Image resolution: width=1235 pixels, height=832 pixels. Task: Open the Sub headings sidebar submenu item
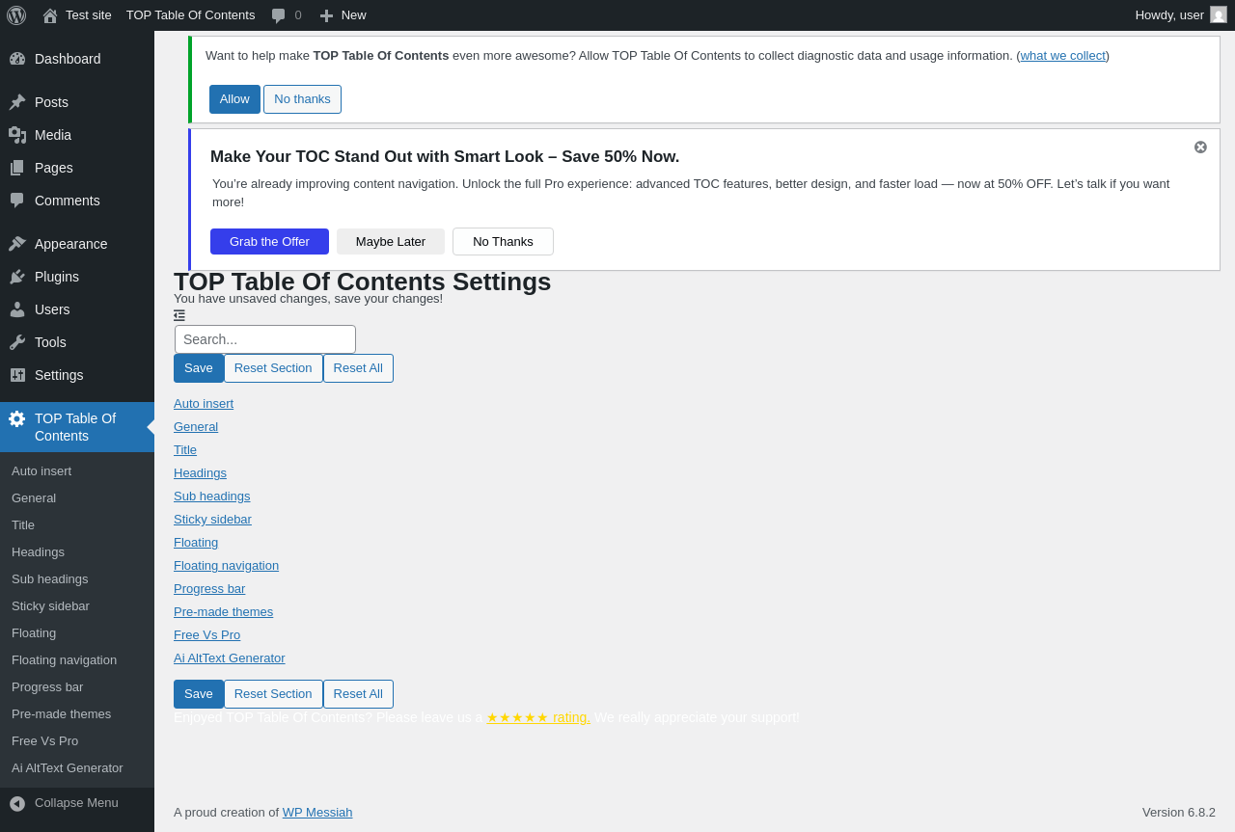click(x=50, y=579)
